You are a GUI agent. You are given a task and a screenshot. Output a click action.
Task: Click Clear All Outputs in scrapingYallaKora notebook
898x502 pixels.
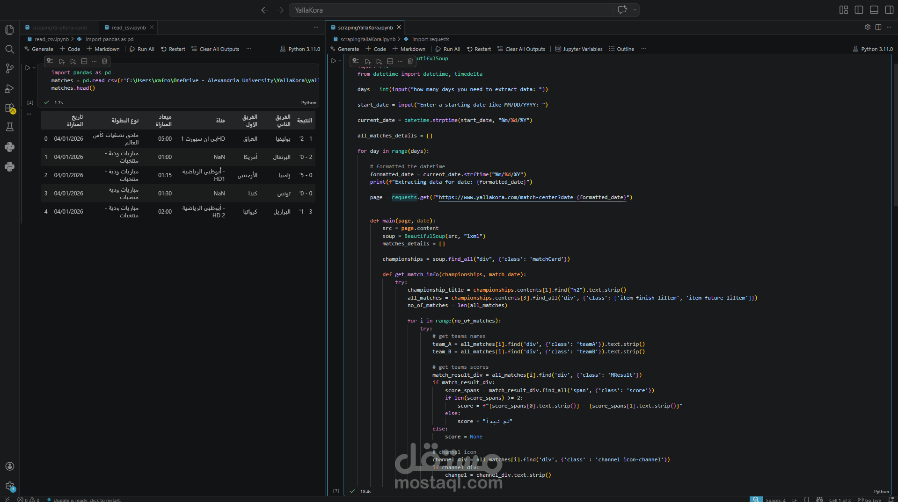pyautogui.click(x=521, y=49)
